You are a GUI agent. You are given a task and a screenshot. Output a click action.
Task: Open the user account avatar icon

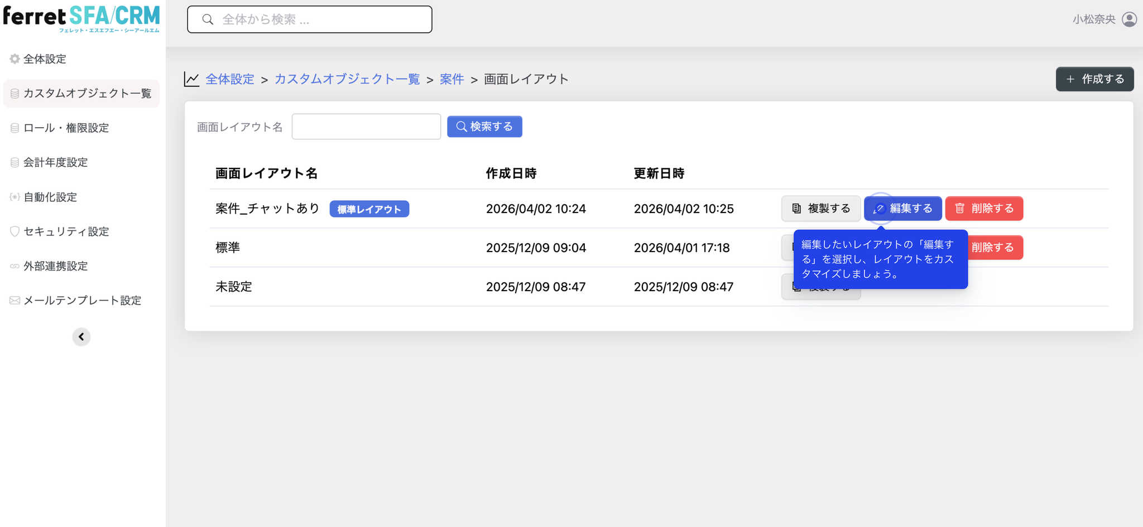pos(1130,19)
